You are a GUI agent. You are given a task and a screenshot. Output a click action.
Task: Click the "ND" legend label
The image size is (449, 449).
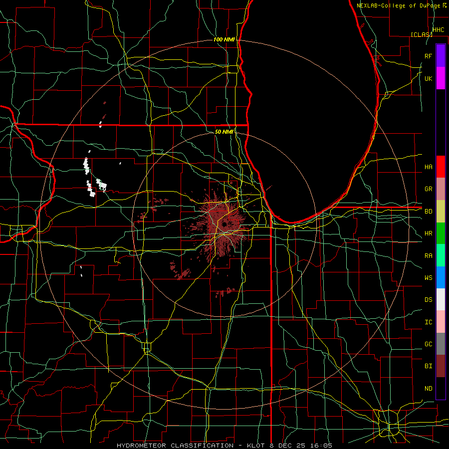428,389
